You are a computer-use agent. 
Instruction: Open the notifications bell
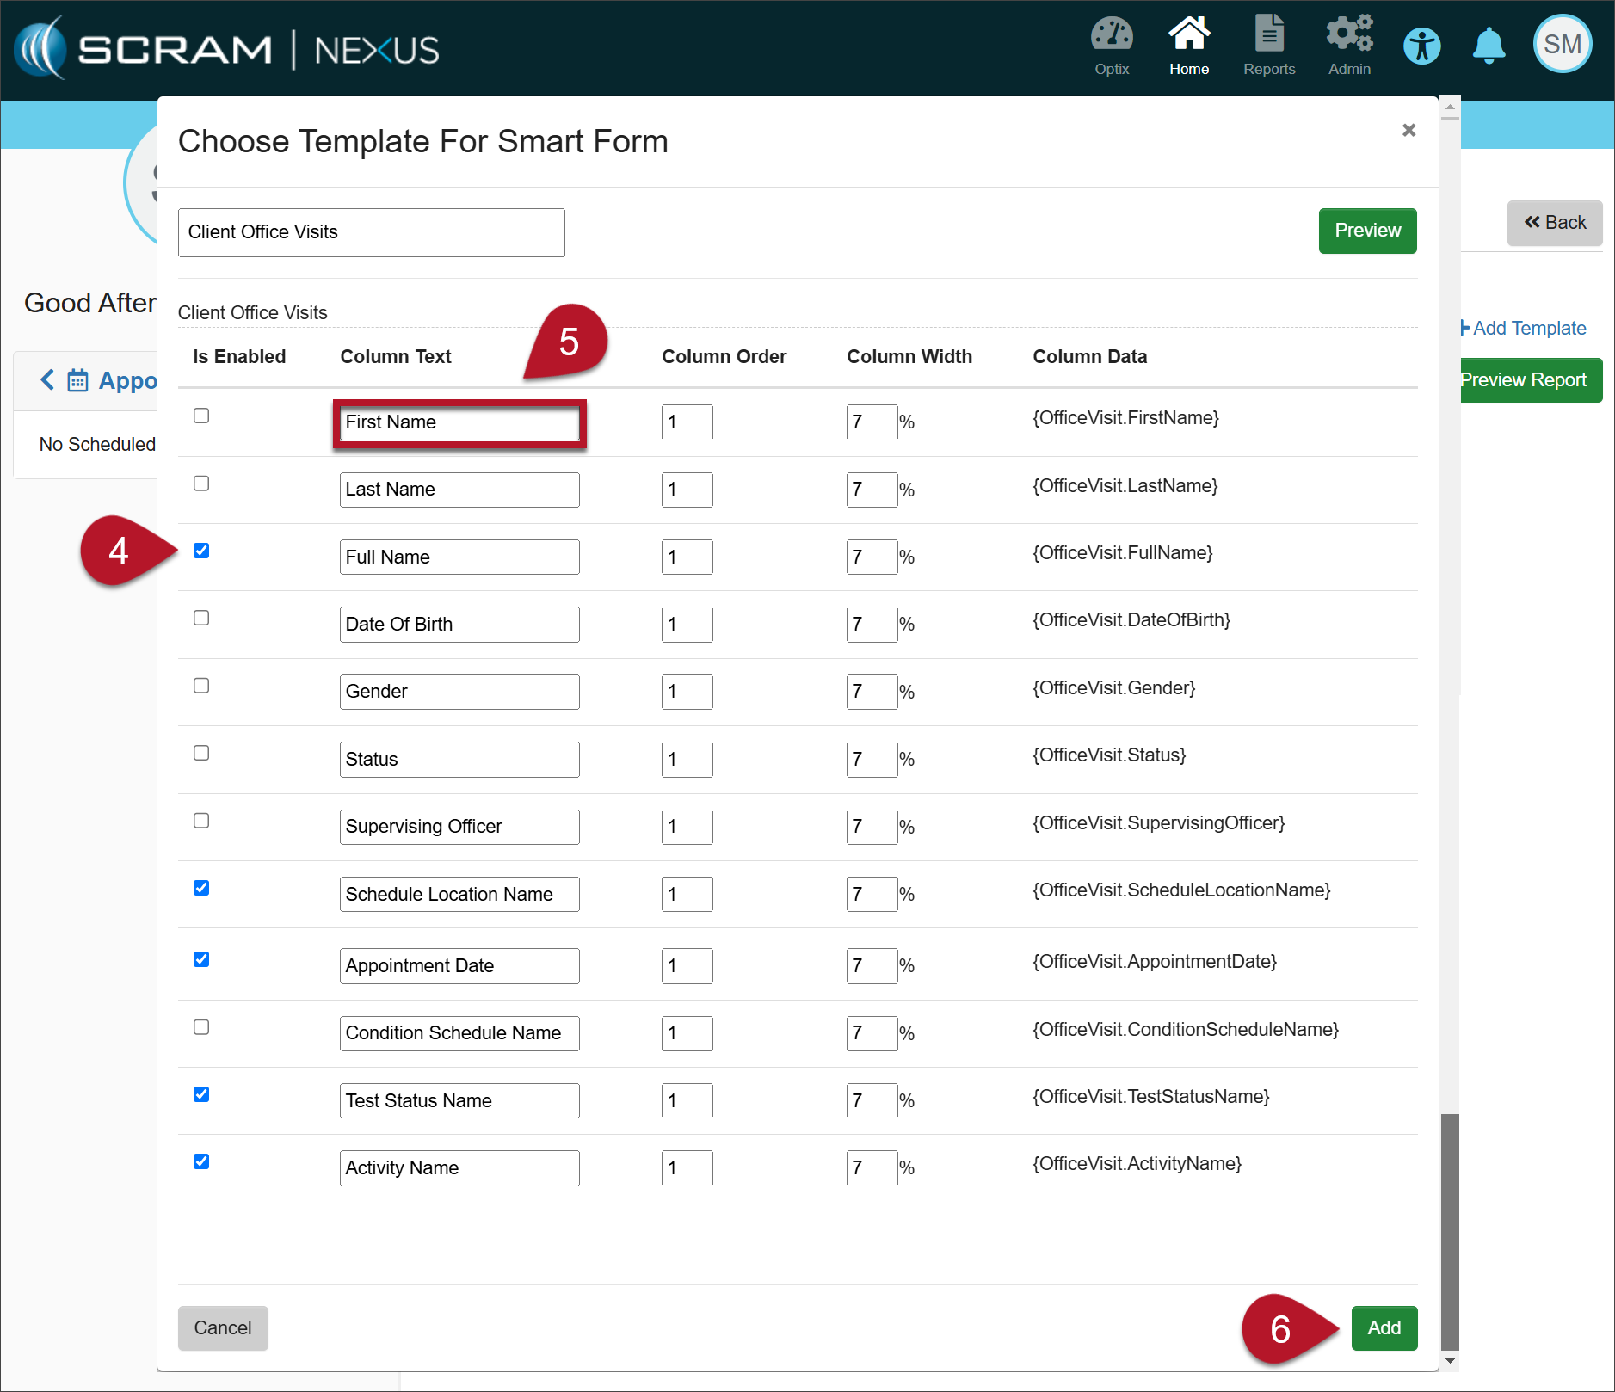click(1489, 46)
